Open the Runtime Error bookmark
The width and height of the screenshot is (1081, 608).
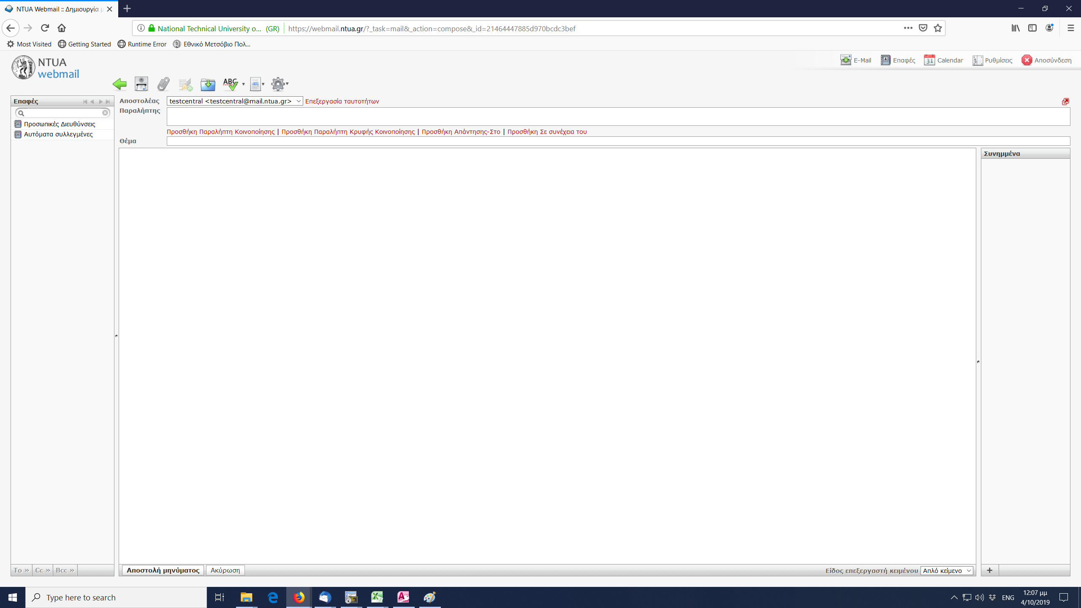[x=142, y=44]
